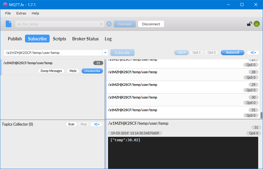263x169 pixels.
Task: Switch to the Scripts tab
Action: pyautogui.click(x=59, y=39)
